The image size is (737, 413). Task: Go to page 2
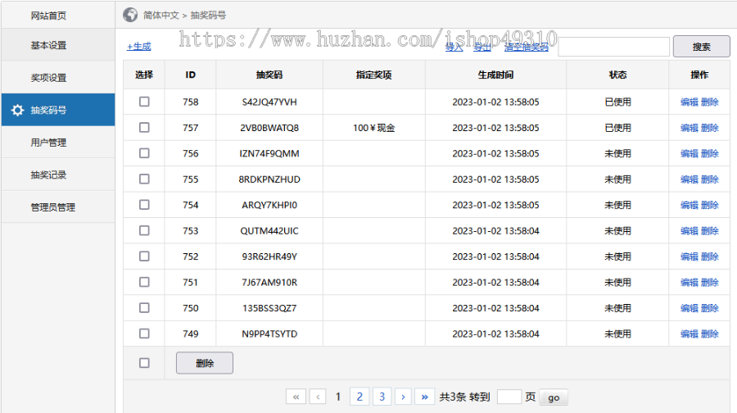(x=359, y=397)
